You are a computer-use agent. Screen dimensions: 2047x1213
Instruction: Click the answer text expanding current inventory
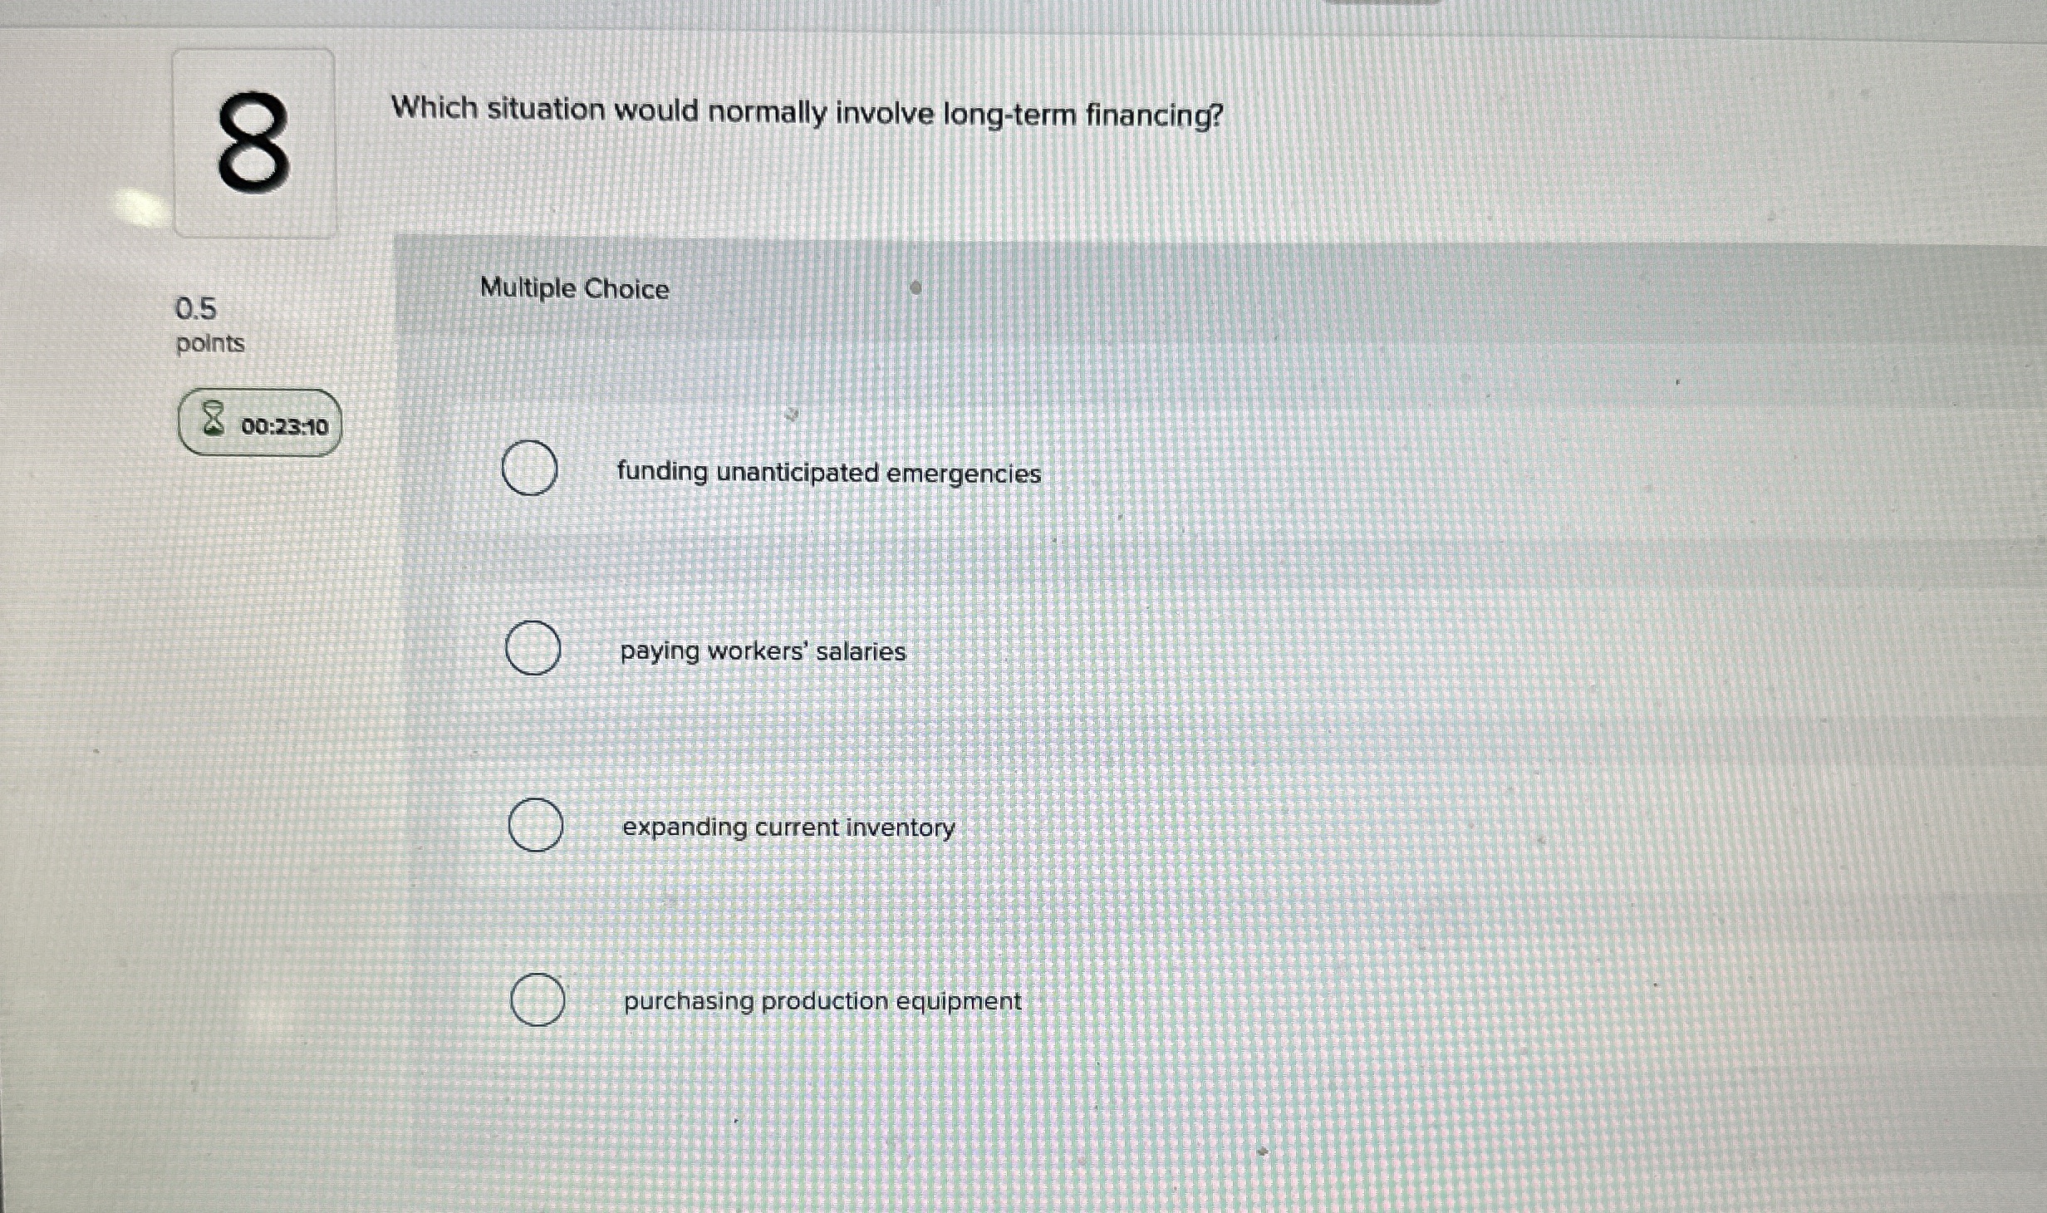pos(788,827)
